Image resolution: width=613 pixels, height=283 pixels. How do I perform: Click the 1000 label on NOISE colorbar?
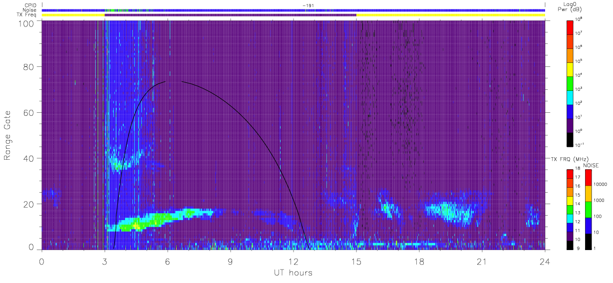(x=598, y=201)
